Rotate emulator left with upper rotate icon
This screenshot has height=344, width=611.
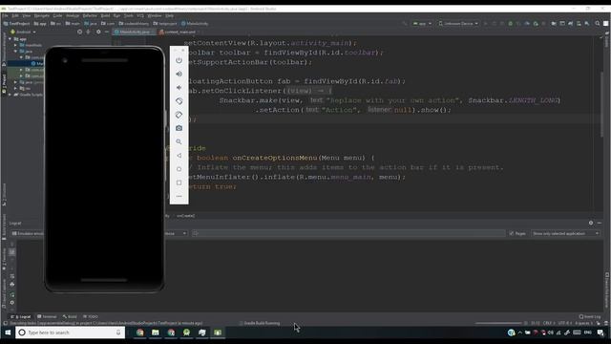pyautogui.click(x=179, y=101)
